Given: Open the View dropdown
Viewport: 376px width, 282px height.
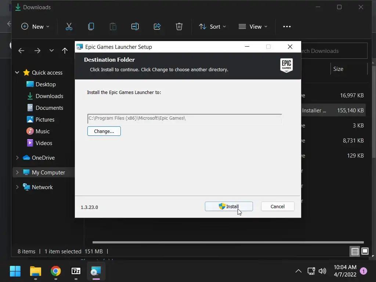Looking at the screenshot, I should (x=253, y=26).
